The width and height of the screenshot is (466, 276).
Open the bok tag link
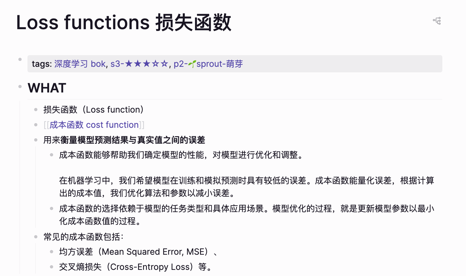tap(98, 64)
